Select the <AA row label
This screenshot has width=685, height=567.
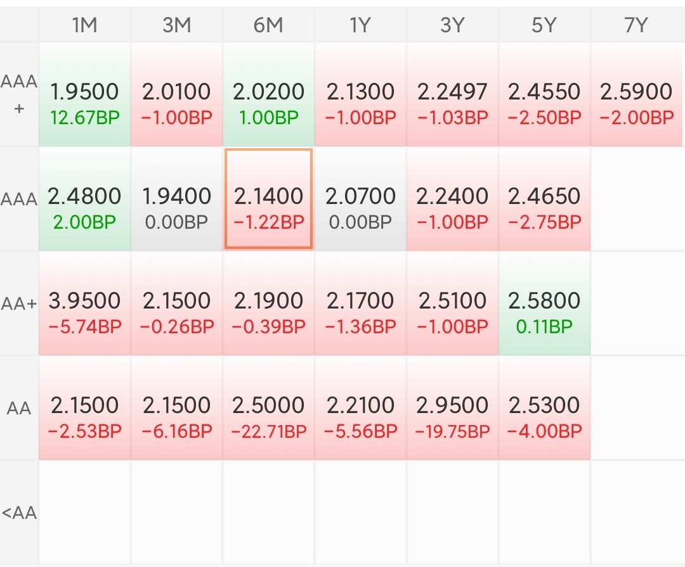click(19, 512)
